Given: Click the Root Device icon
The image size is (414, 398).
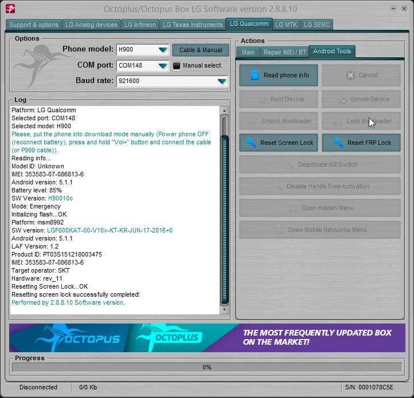Looking at the screenshot, I should point(261,100).
